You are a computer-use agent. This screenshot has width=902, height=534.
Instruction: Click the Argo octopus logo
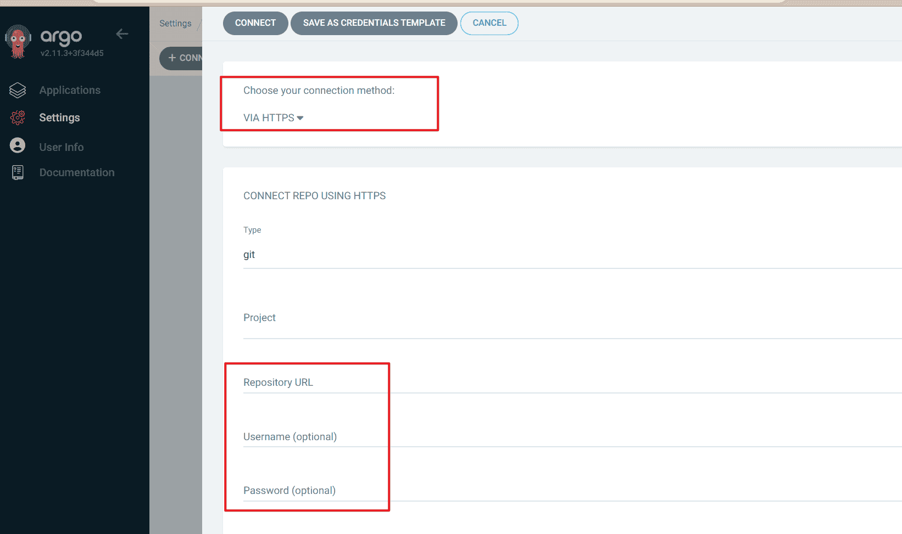pos(18,42)
